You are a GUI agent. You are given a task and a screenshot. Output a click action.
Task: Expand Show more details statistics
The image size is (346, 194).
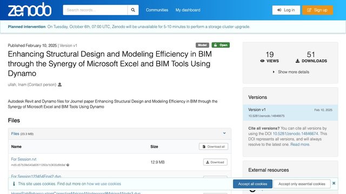(x=291, y=72)
